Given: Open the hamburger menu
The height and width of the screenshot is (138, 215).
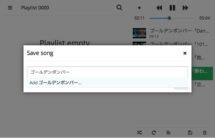Looking at the screenshot, I should point(10,8).
